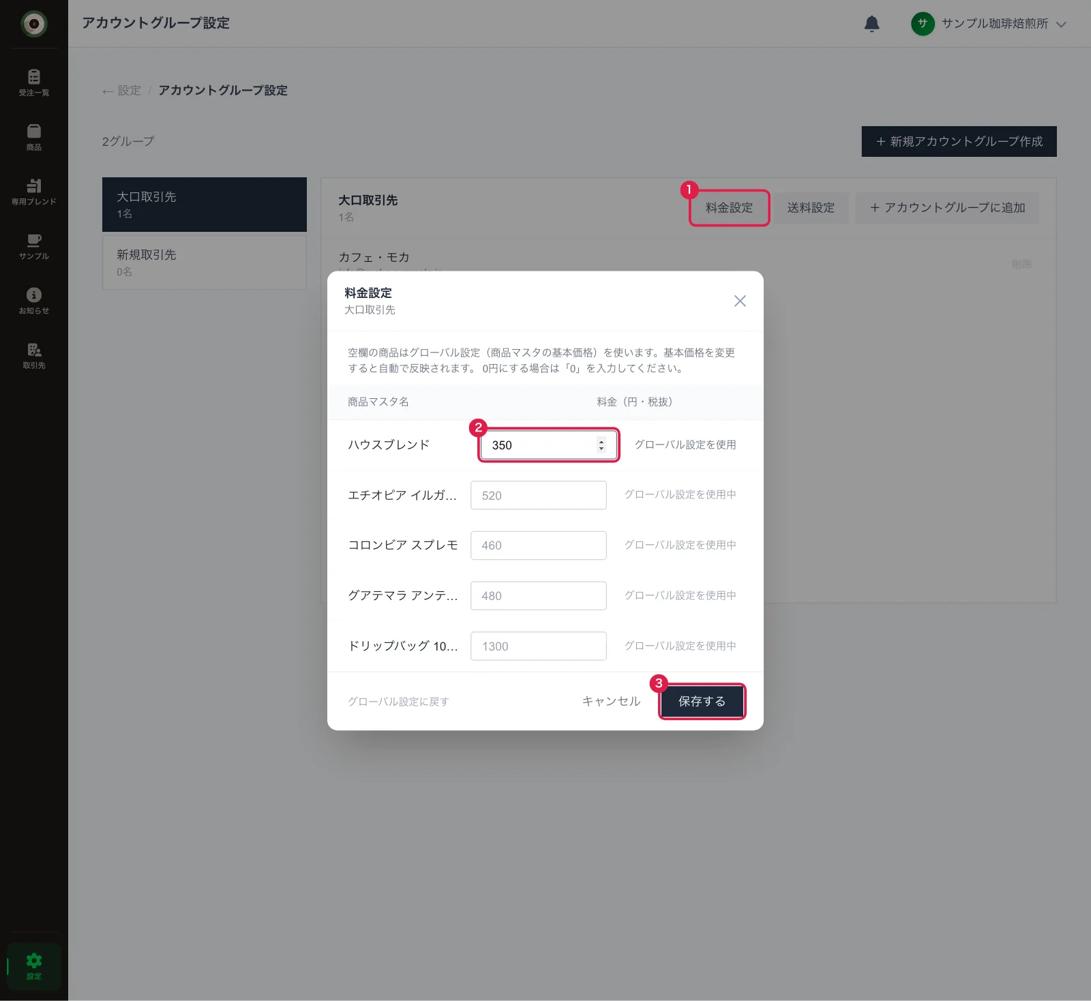Open 料金設定 button for 大口取引先
Screen dimensions: 1091x1001
click(x=729, y=208)
